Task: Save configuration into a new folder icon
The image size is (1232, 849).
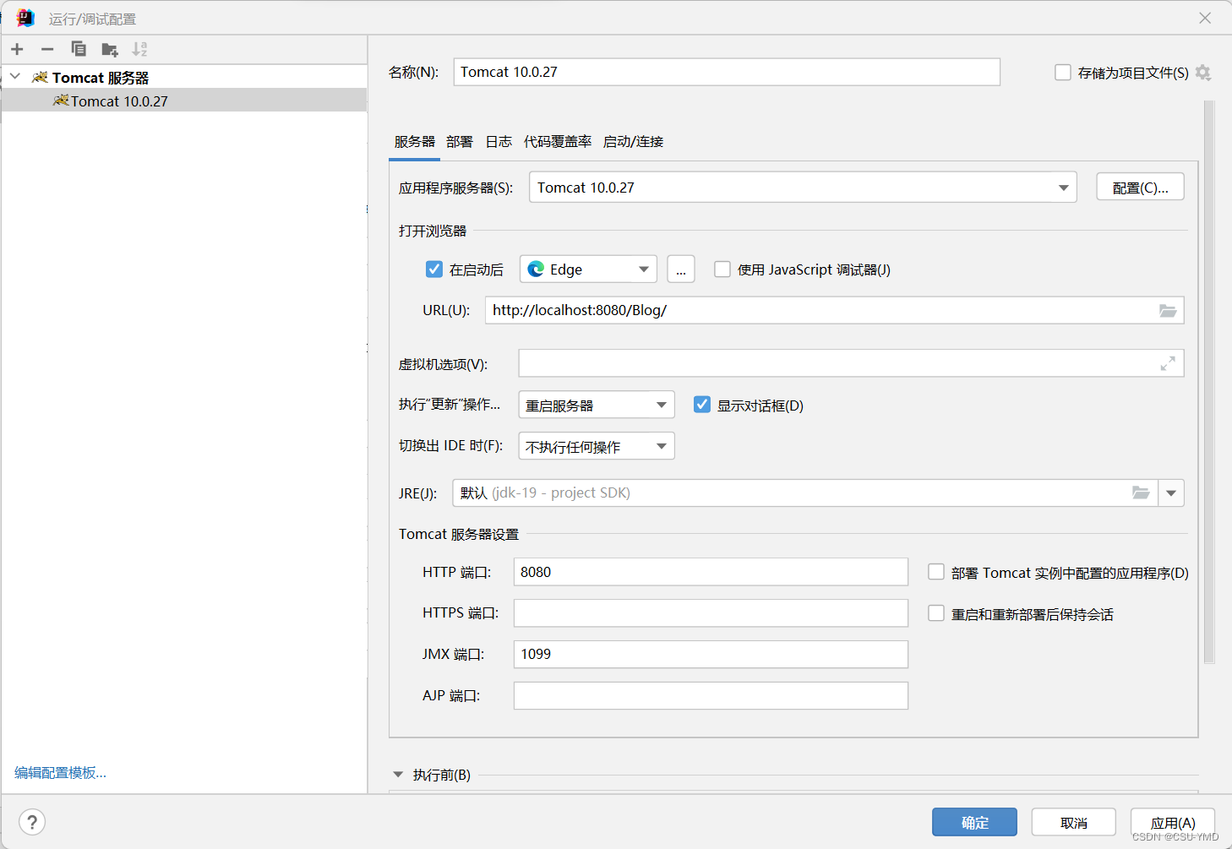Action: pos(110,49)
